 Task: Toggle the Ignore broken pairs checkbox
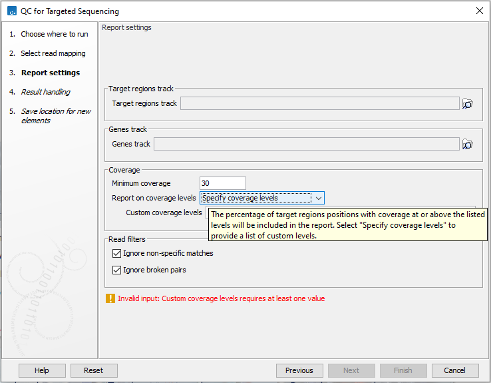click(x=117, y=270)
